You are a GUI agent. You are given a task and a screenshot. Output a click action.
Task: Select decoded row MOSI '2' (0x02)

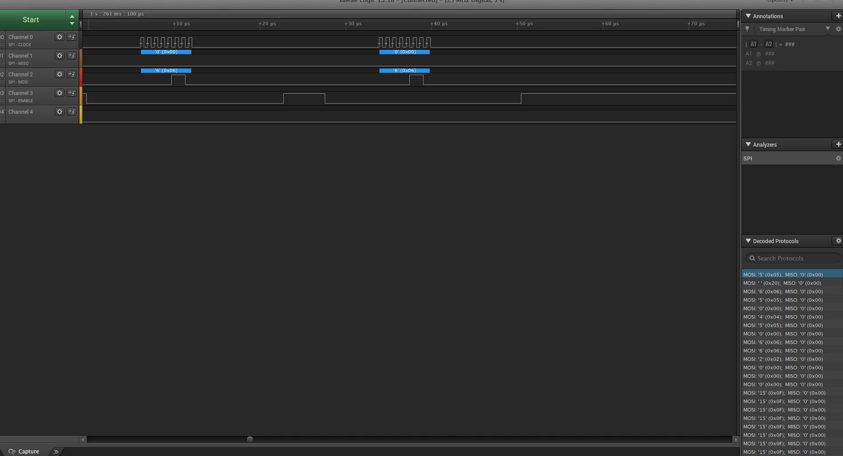(x=792, y=359)
